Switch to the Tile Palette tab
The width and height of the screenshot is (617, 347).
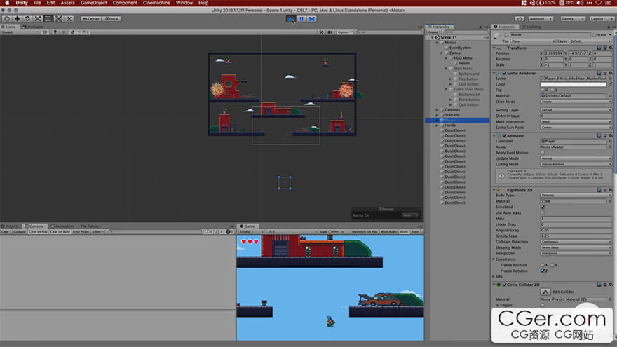click(89, 226)
